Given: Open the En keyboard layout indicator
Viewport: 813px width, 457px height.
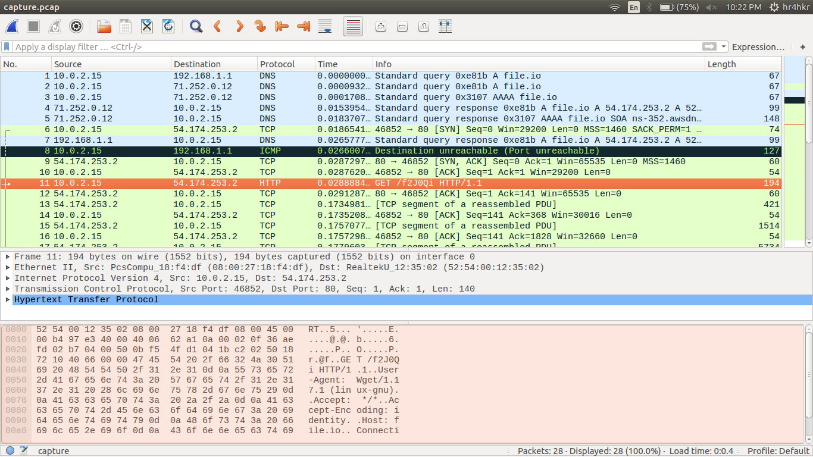Looking at the screenshot, I should 634,7.
